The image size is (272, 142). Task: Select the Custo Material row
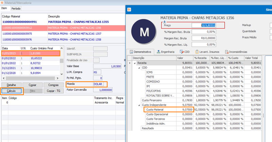203,110
